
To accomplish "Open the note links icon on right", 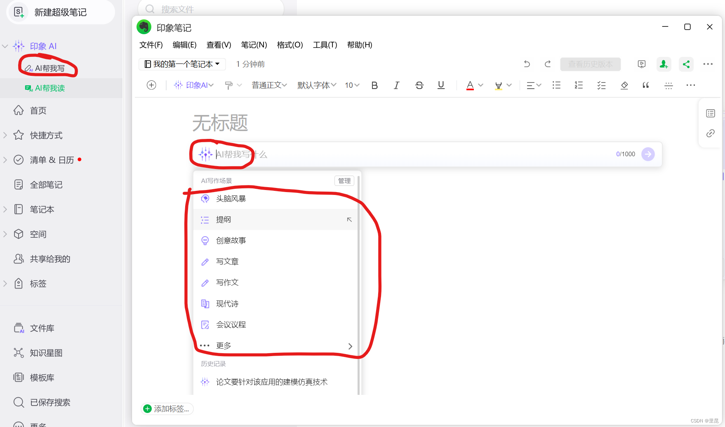I will [x=710, y=133].
